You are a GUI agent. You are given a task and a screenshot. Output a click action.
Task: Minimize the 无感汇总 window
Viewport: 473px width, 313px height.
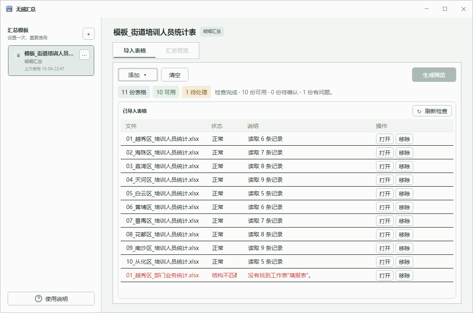(x=427, y=9)
